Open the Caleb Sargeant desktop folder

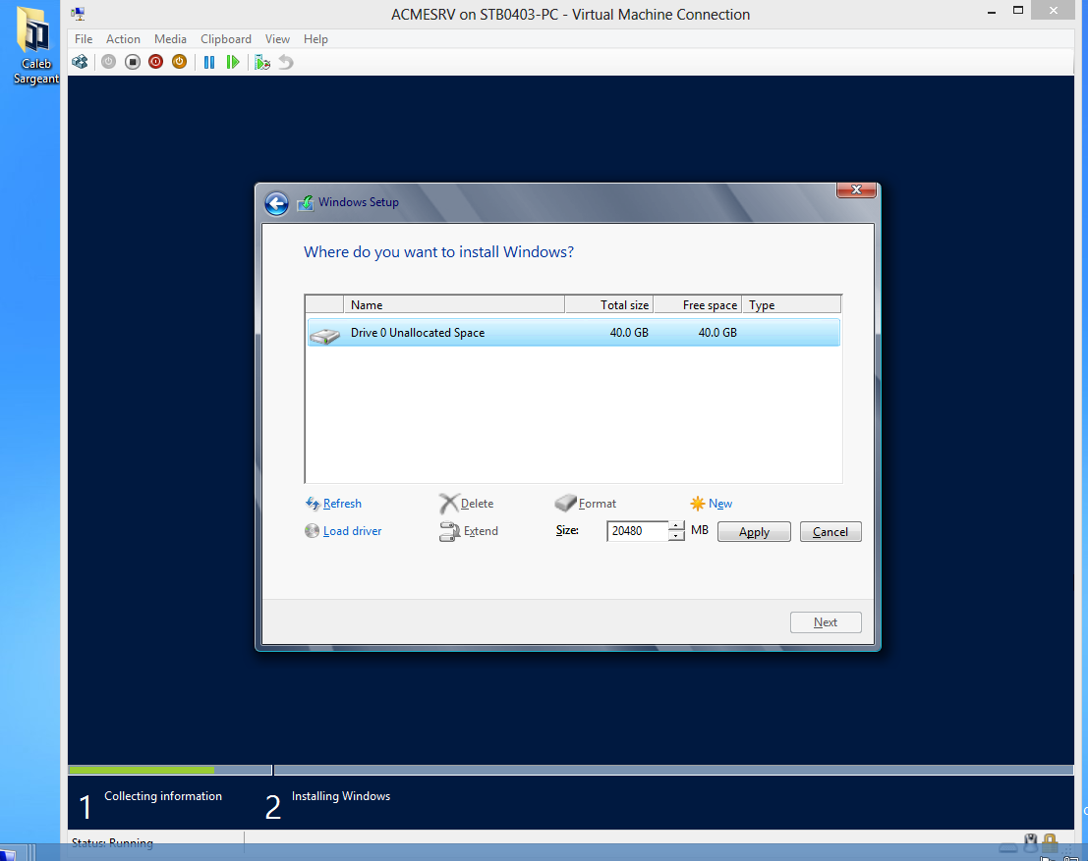34,45
